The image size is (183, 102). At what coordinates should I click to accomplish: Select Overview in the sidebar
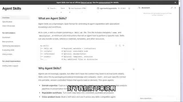[15, 18]
